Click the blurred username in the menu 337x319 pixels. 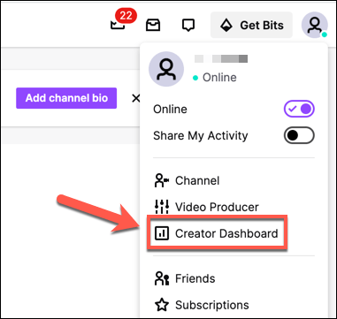coord(221,58)
